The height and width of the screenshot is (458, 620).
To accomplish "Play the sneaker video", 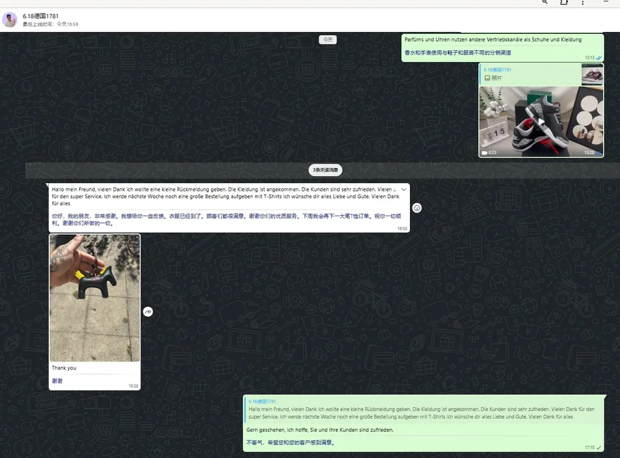I will tap(541, 122).
